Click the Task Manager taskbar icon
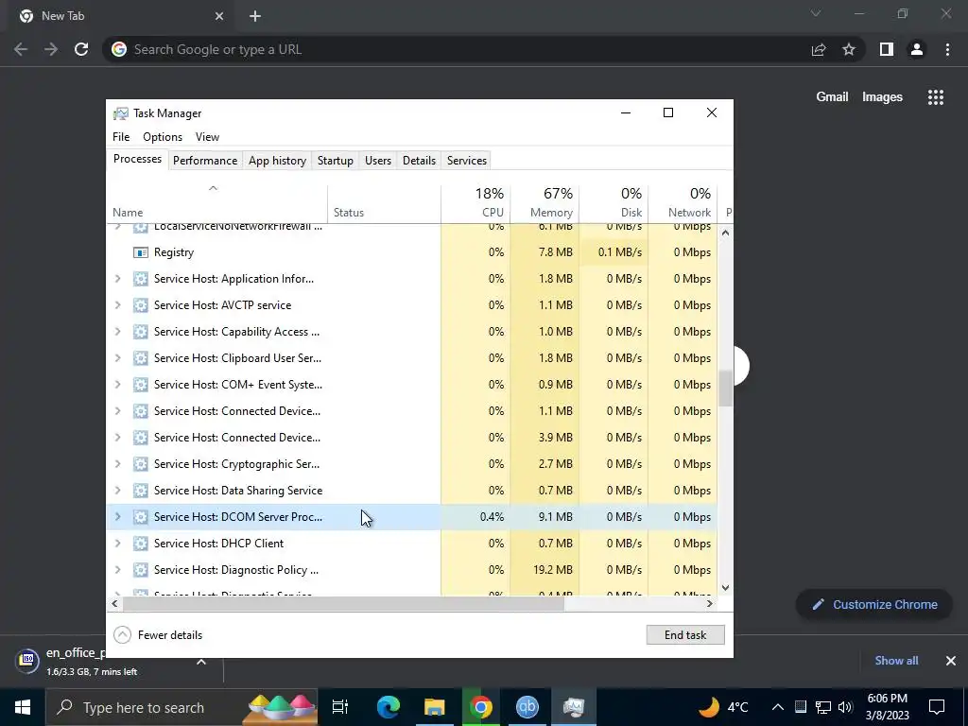Viewport: 968px width, 726px height. pyautogui.click(x=574, y=707)
